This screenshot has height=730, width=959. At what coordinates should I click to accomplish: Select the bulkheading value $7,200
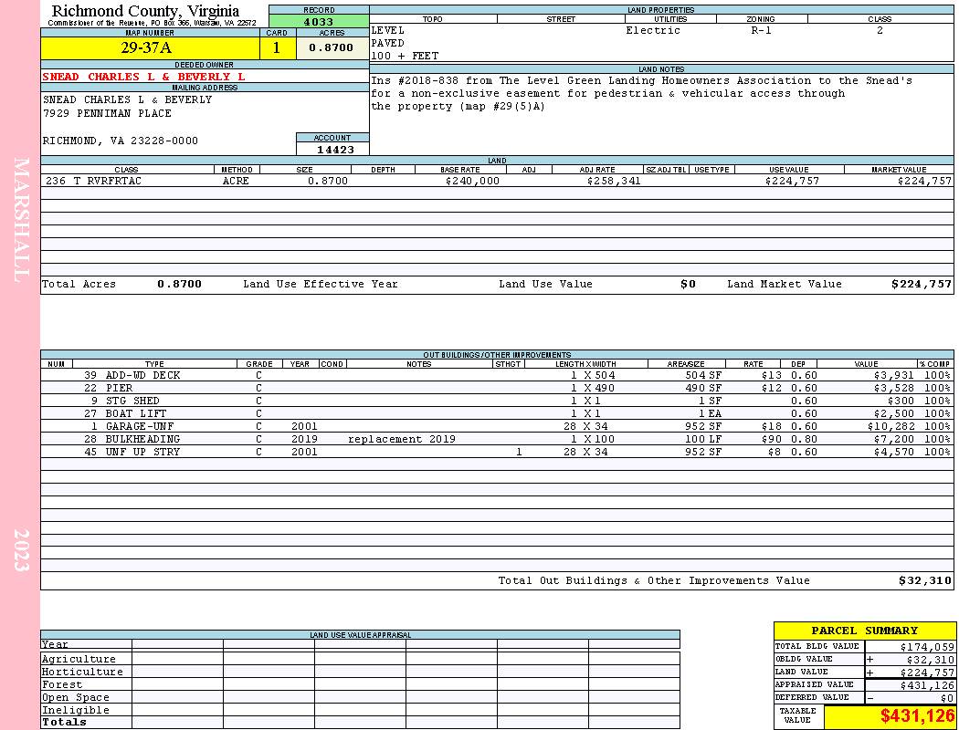click(893, 439)
